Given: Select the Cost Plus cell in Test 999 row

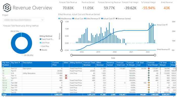Looking at the screenshot, I should tap(76, 90).
